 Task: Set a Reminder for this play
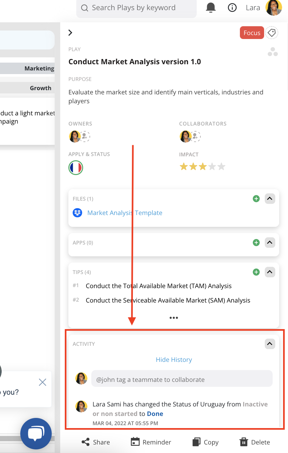pyautogui.click(x=151, y=442)
